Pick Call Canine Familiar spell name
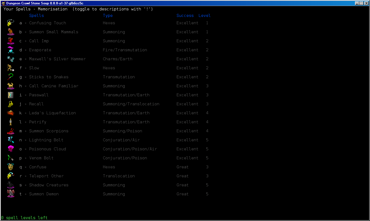Image resolution: width=370 pixels, height=221 pixels. click(x=54, y=86)
